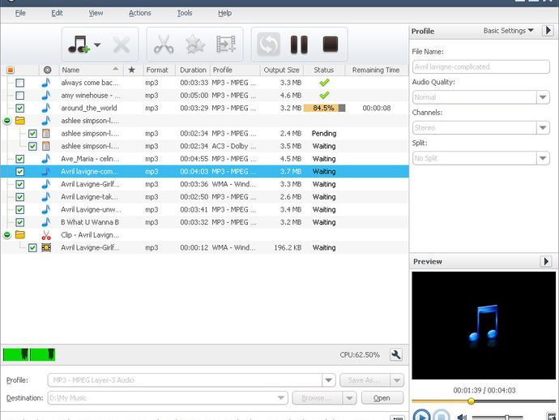Screen dimensions: 559x420
Task: Click the Browse button
Action: [318, 398]
